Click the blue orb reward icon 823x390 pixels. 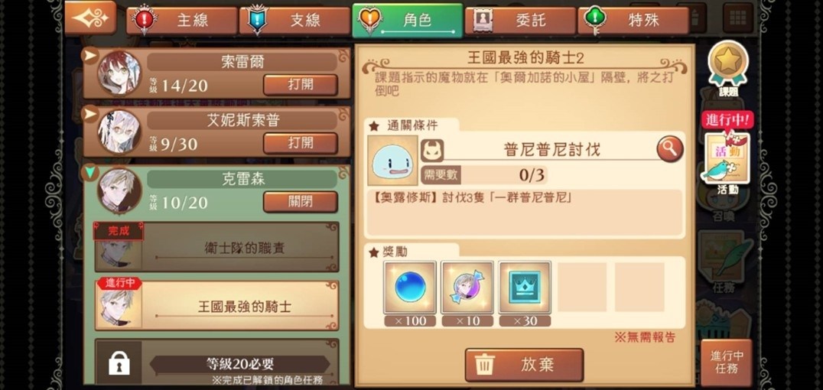(x=410, y=288)
